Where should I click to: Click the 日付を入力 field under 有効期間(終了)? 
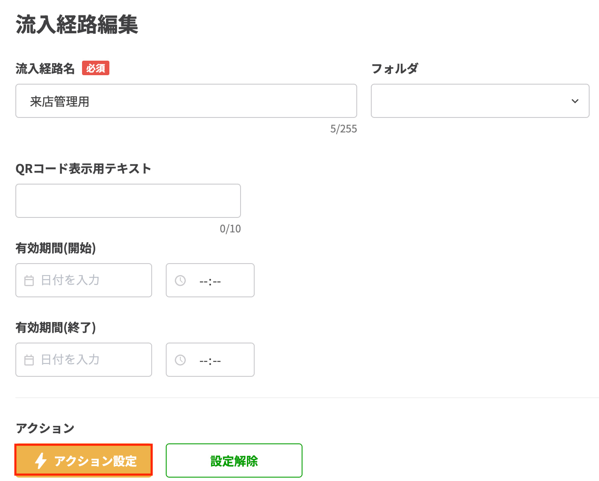(83, 360)
